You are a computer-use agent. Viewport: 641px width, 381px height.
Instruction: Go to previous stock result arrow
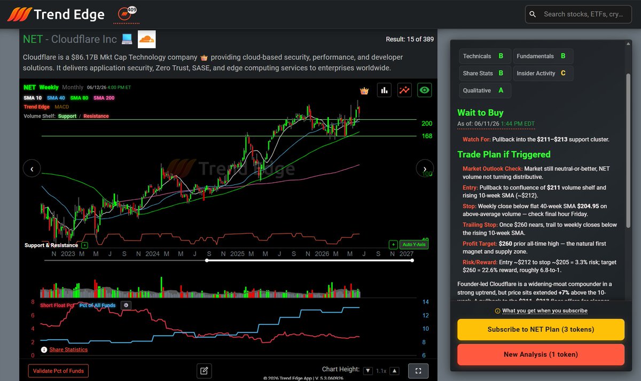(x=32, y=169)
